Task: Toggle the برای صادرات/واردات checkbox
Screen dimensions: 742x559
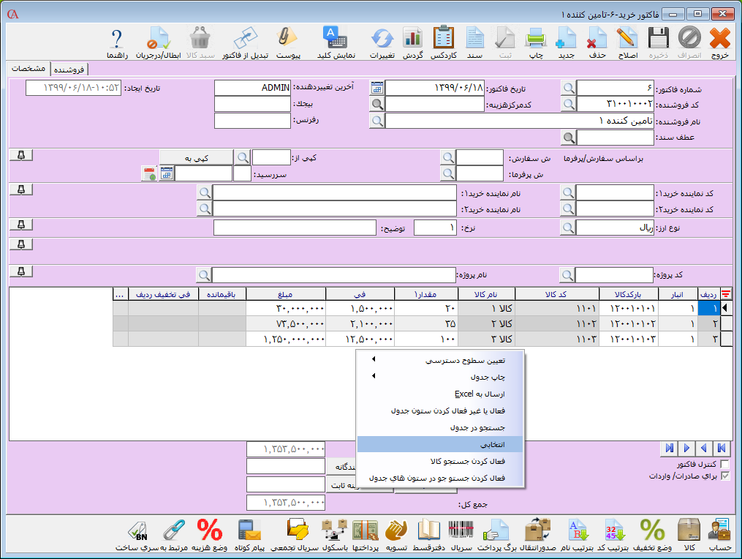Action: click(x=725, y=476)
